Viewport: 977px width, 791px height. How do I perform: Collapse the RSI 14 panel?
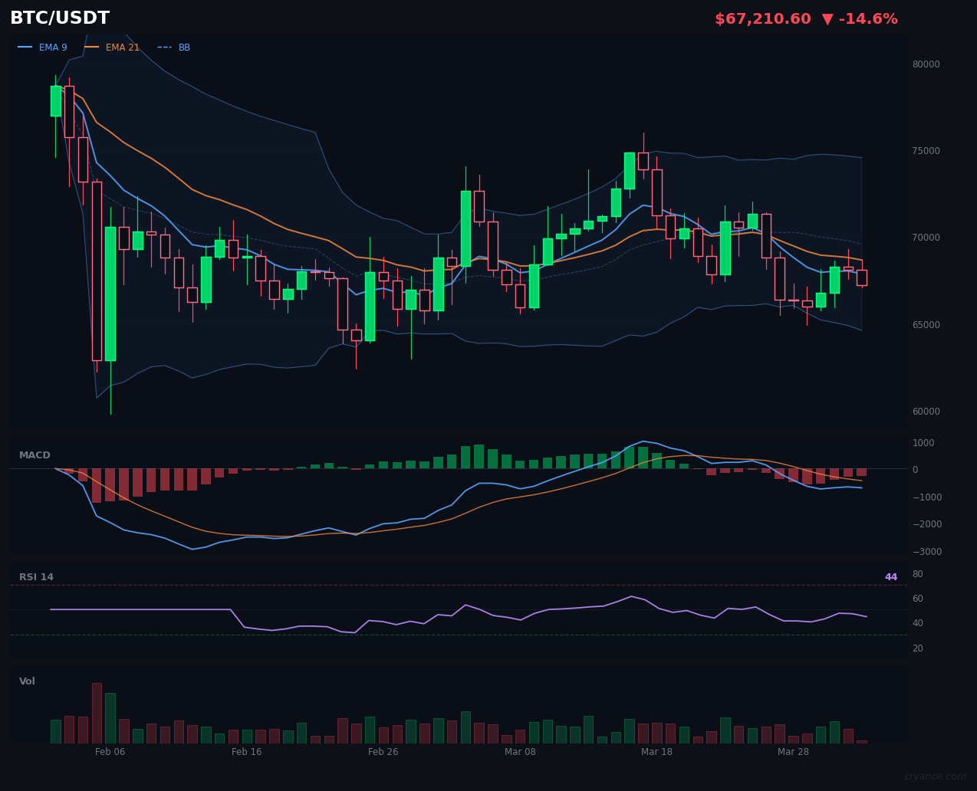coord(36,576)
